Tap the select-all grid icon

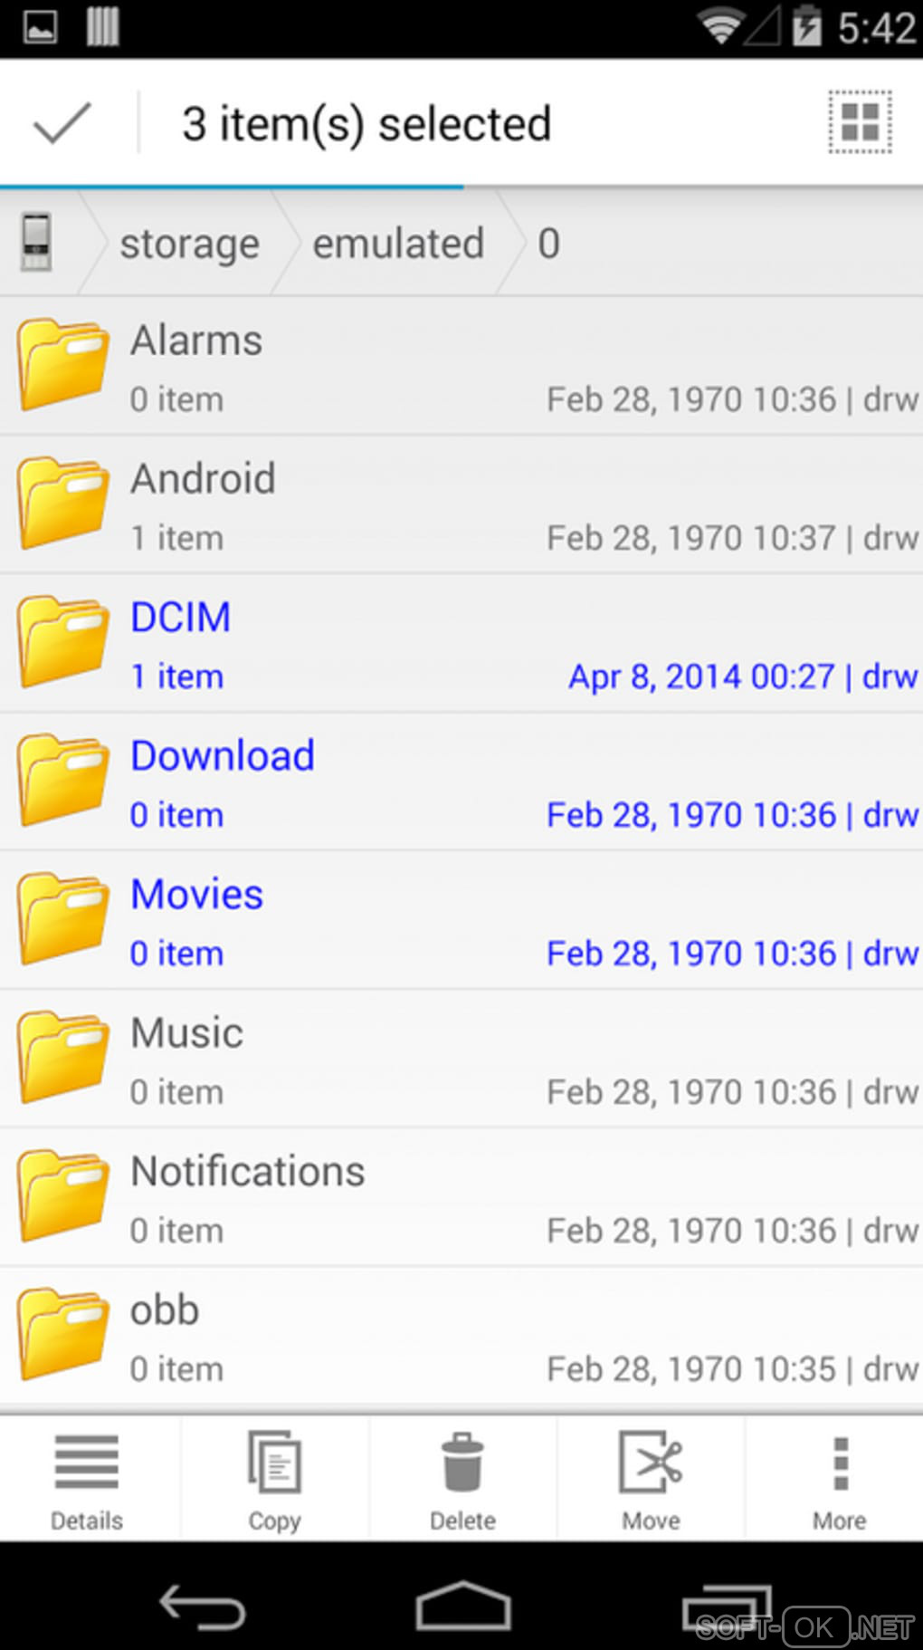point(860,122)
